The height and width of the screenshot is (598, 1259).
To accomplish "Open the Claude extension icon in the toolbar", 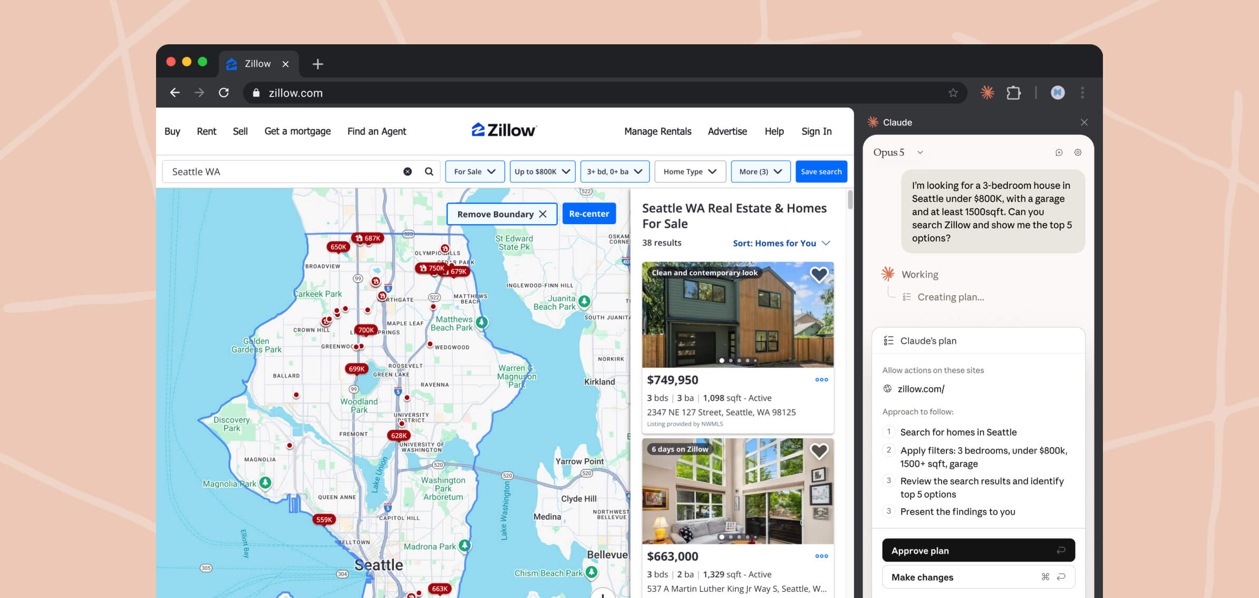I will [987, 93].
